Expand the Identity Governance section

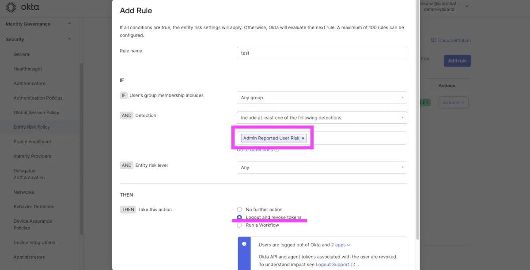[x=69, y=24]
